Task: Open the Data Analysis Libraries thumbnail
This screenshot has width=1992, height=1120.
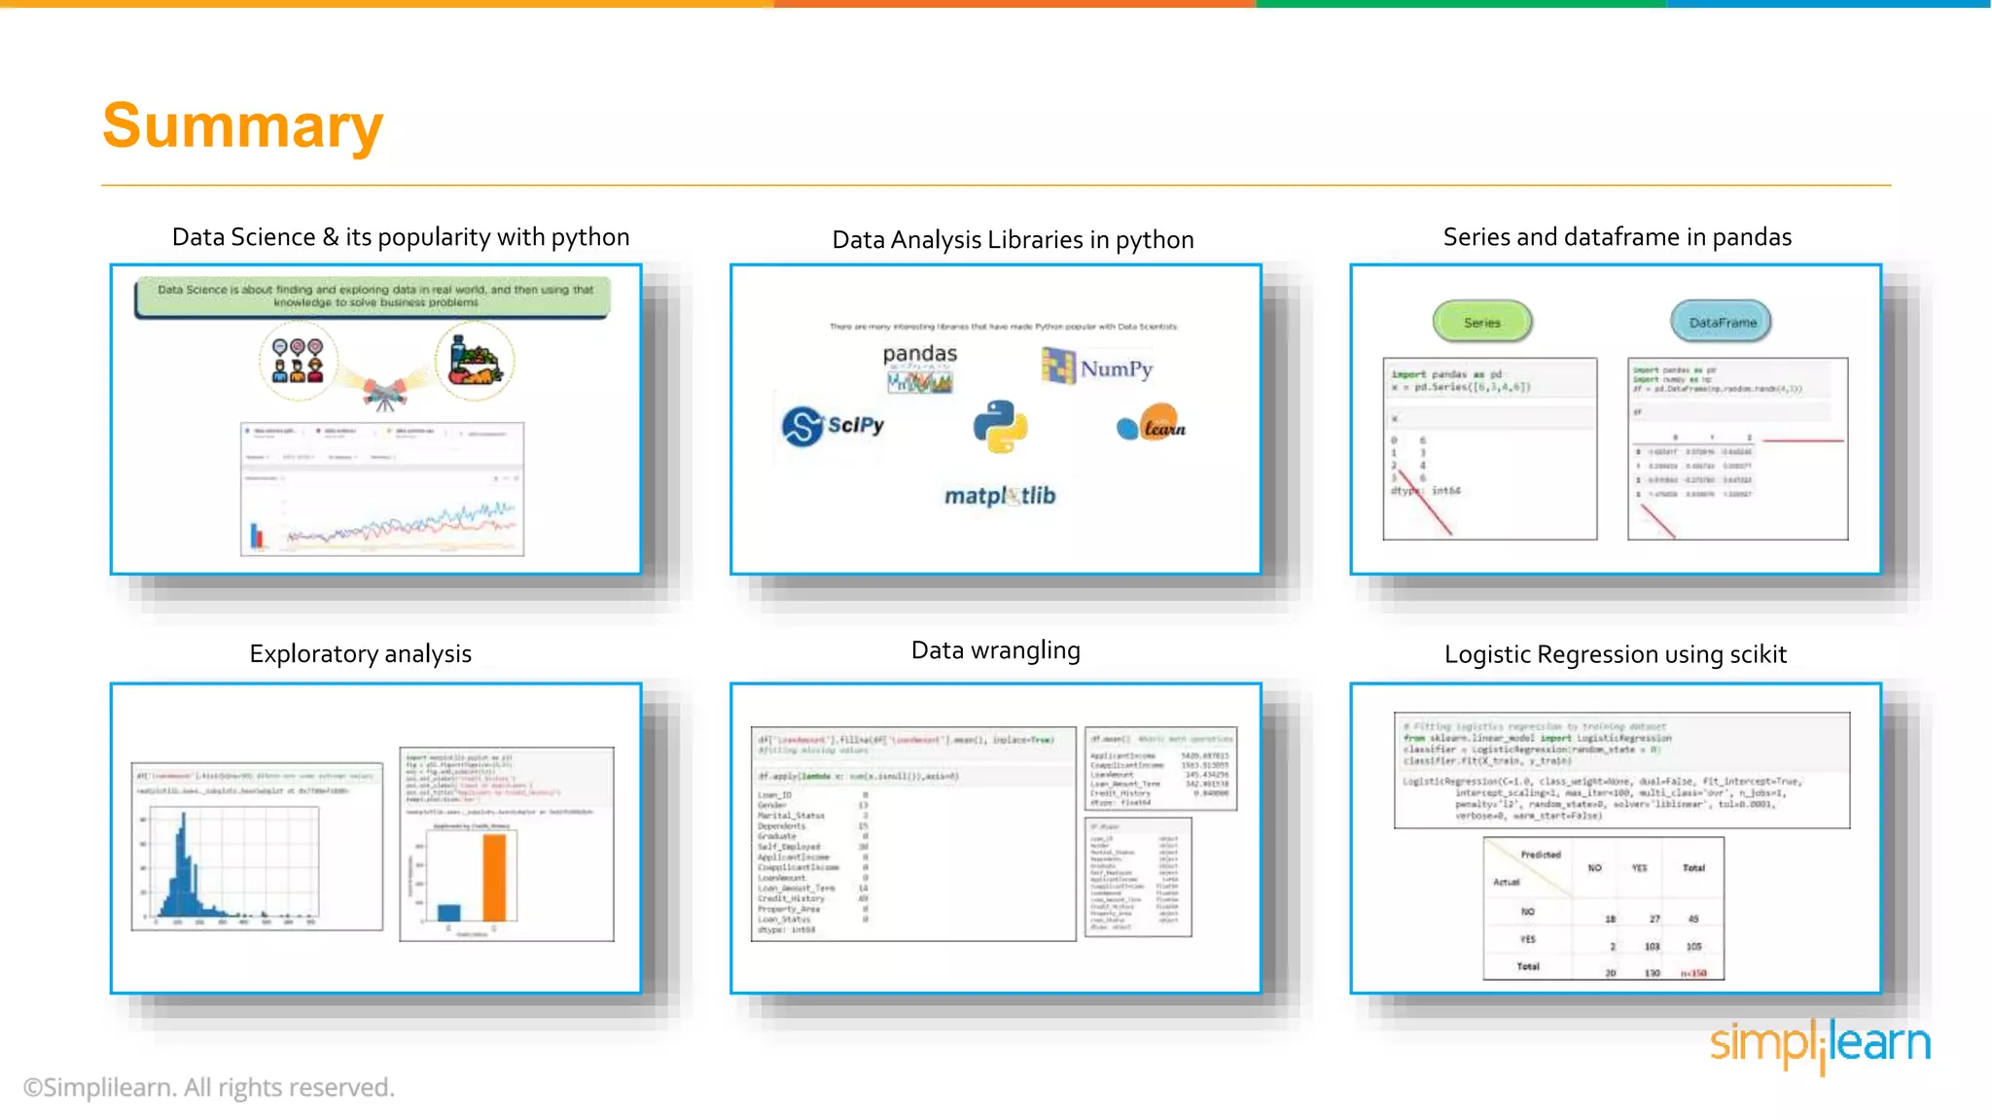Action: 996,419
